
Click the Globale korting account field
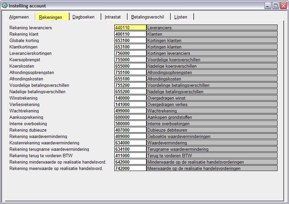coord(130,40)
